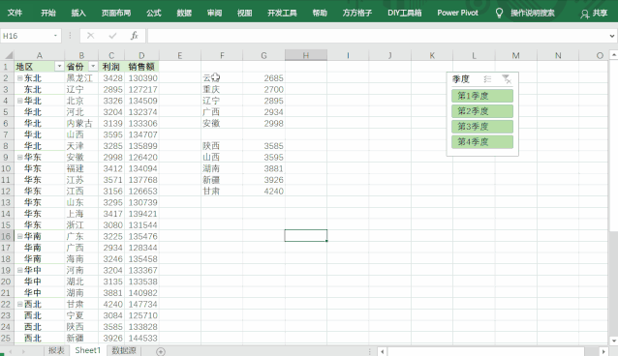Switch to the 报表 sheet tab
The height and width of the screenshot is (356, 618).
tap(56, 350)
